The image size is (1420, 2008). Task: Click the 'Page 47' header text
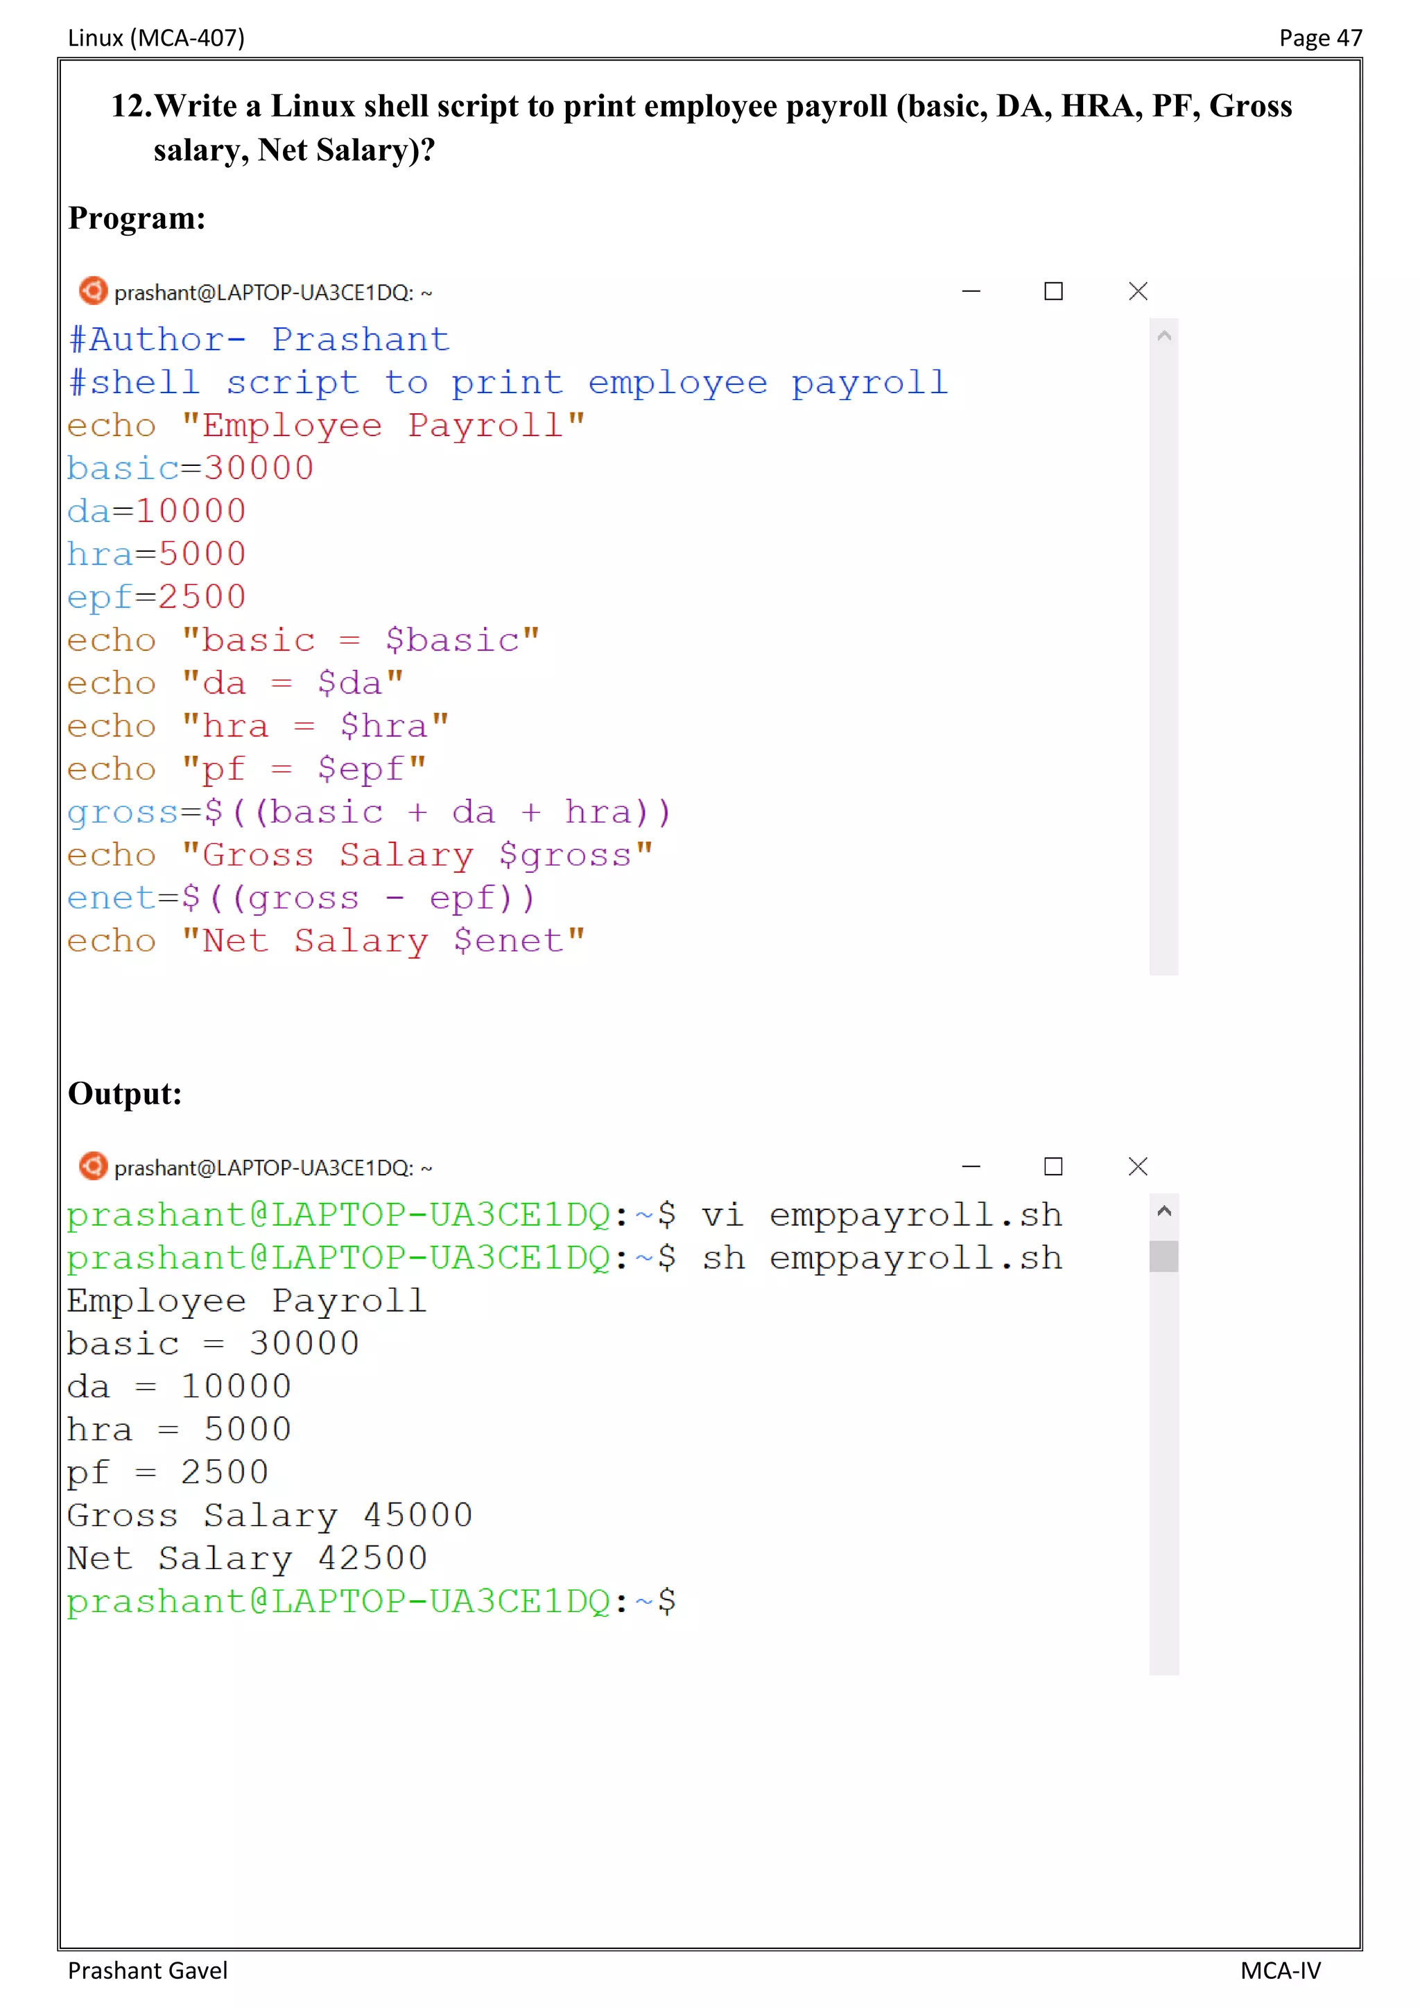(x=1320, y=37)
